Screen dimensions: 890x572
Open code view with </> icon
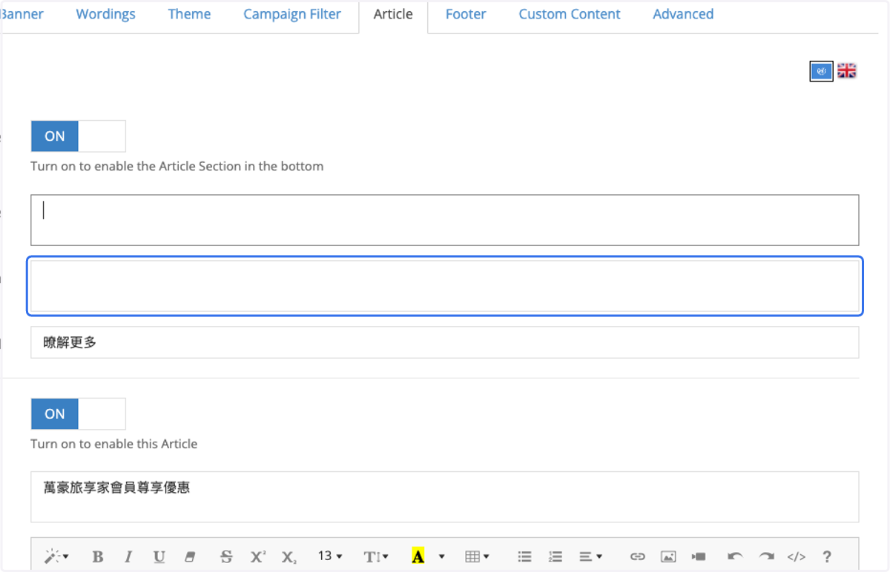796,556
